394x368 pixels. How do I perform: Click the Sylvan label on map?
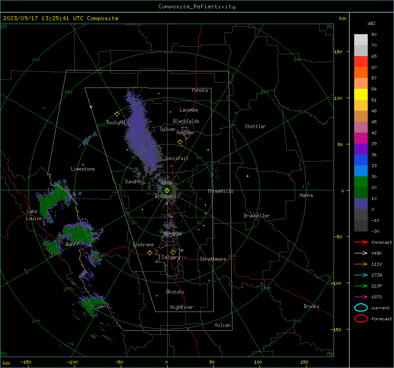coord(167,129)
